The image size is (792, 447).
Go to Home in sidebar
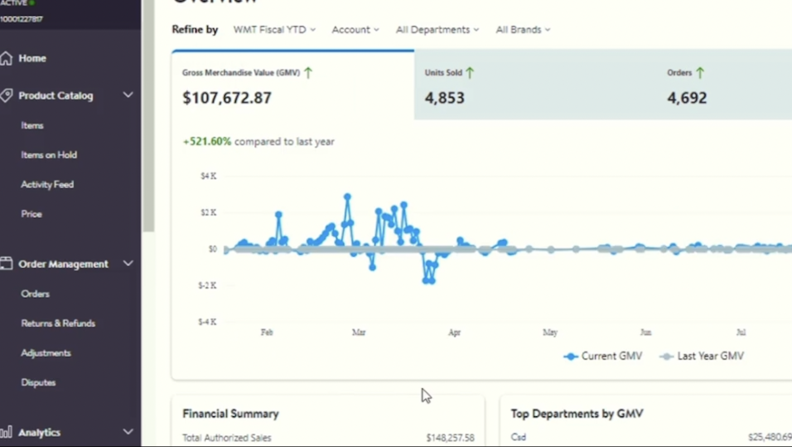pyautogui.click(x=32, y=58)
